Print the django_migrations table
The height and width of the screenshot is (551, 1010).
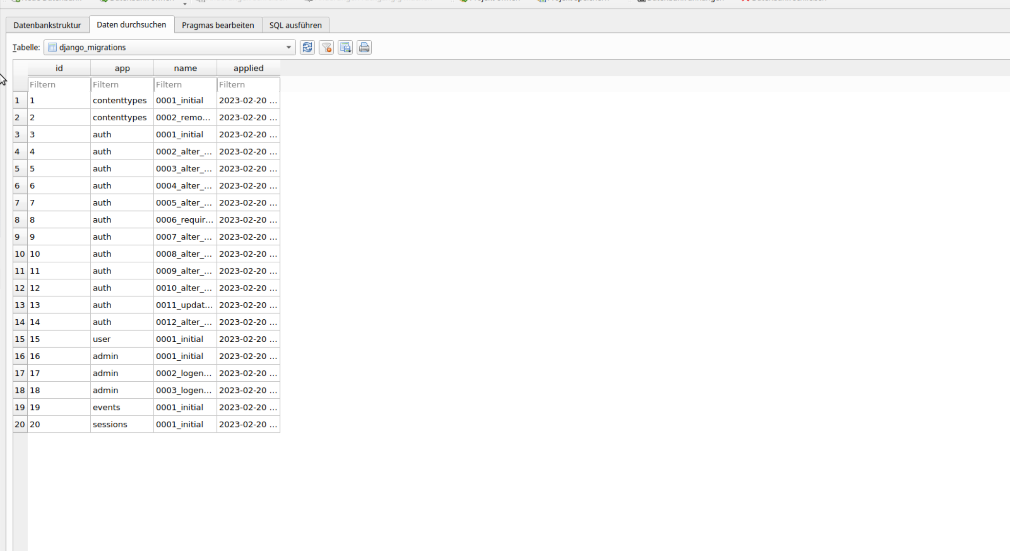pos(364,47)
